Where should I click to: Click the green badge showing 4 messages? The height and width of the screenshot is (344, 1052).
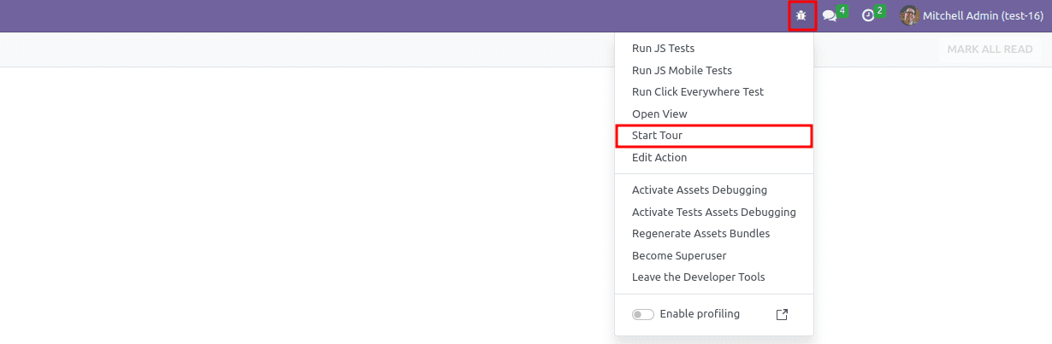pyautogui.click(x=842, y=11)
